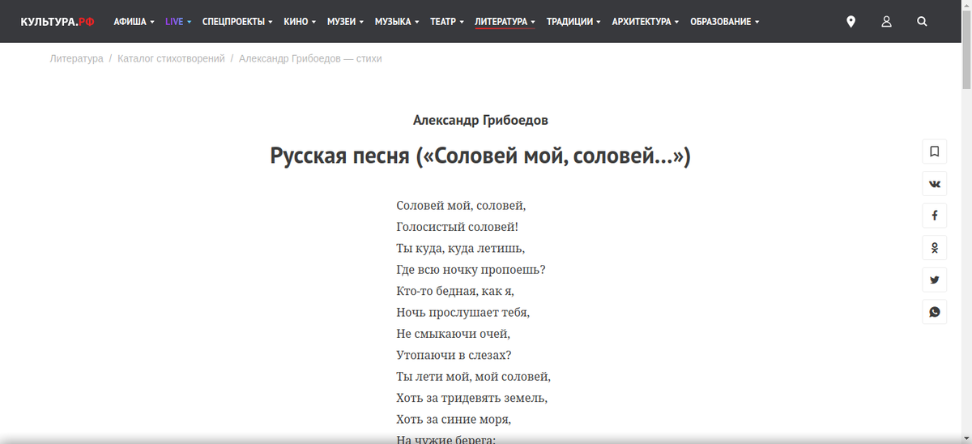Open the Архитектура menu item

pyautogui.click(x=646, y=22)
